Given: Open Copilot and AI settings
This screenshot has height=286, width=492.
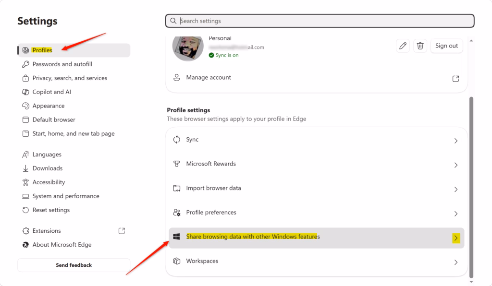Looking at the screenshot, I should tap(74, 92).
